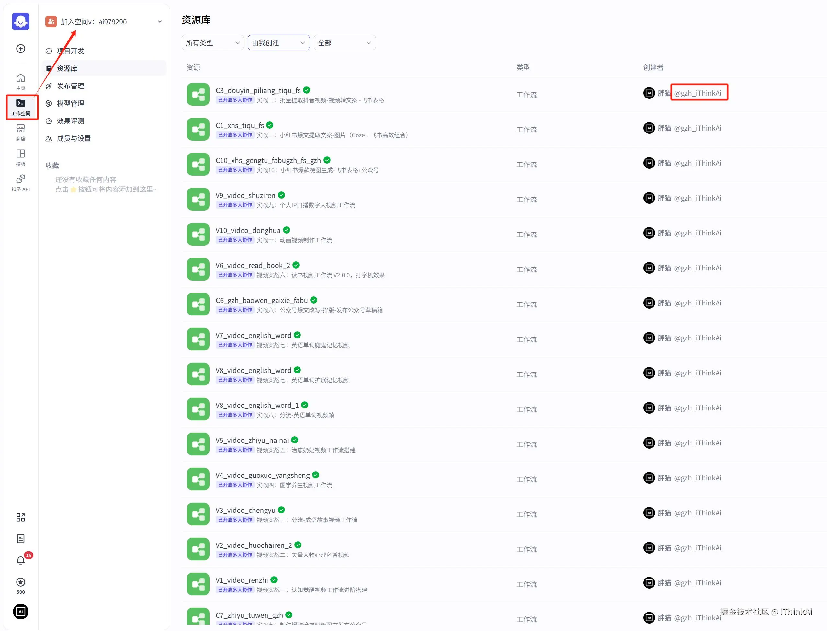The height and width of the screenshot is (631, 827).
Task: Open the V9_video_shuziren workflow row
Action: [245, 195]
